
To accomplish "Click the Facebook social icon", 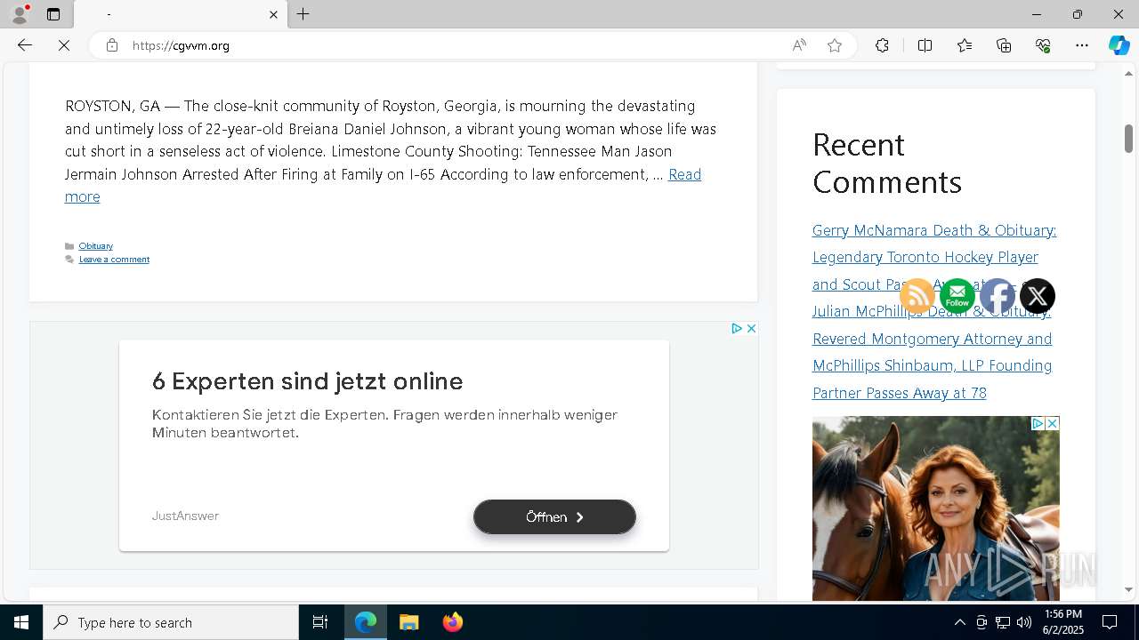I will point(998,296).
